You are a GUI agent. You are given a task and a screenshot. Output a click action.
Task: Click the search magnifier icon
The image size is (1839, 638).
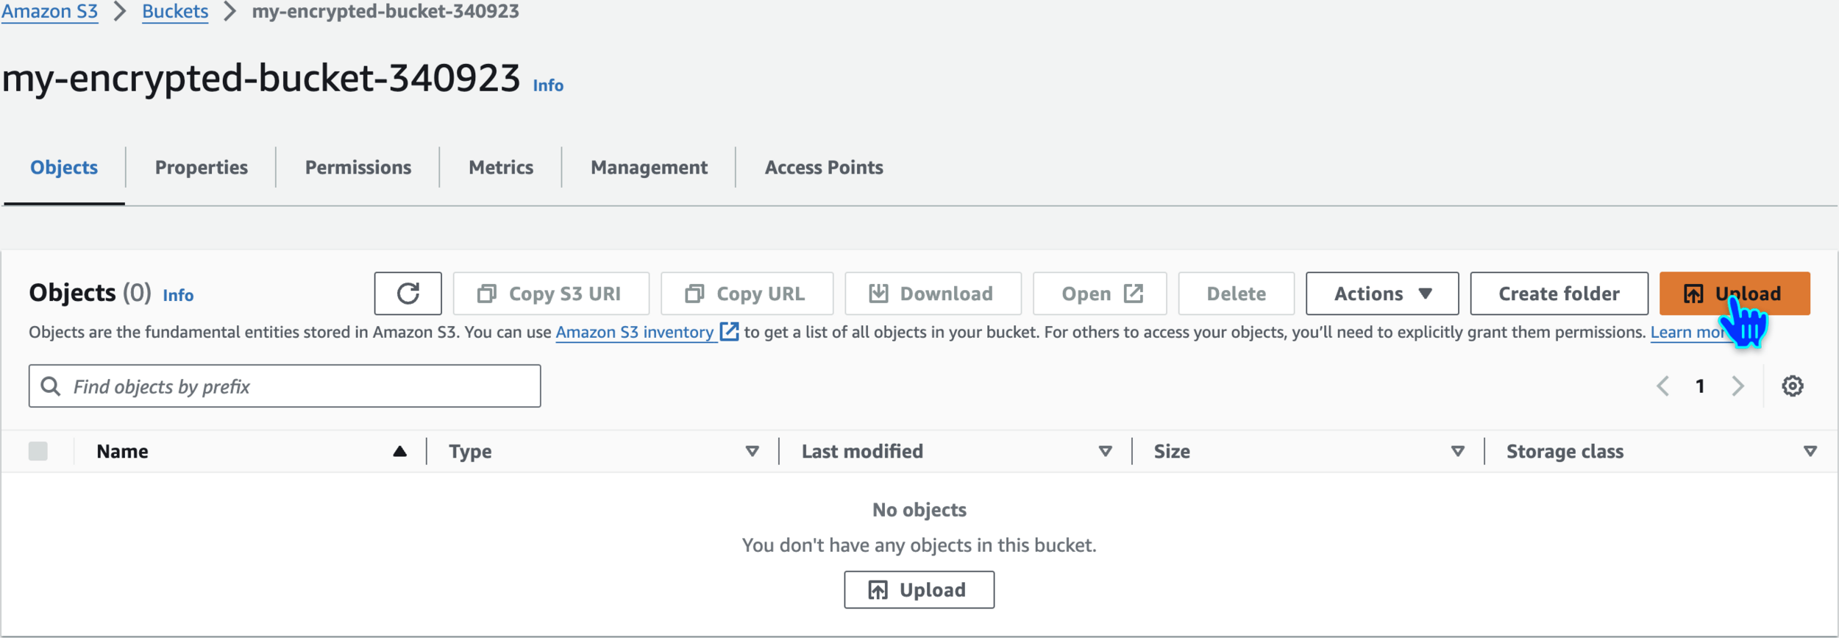point(50,386)
